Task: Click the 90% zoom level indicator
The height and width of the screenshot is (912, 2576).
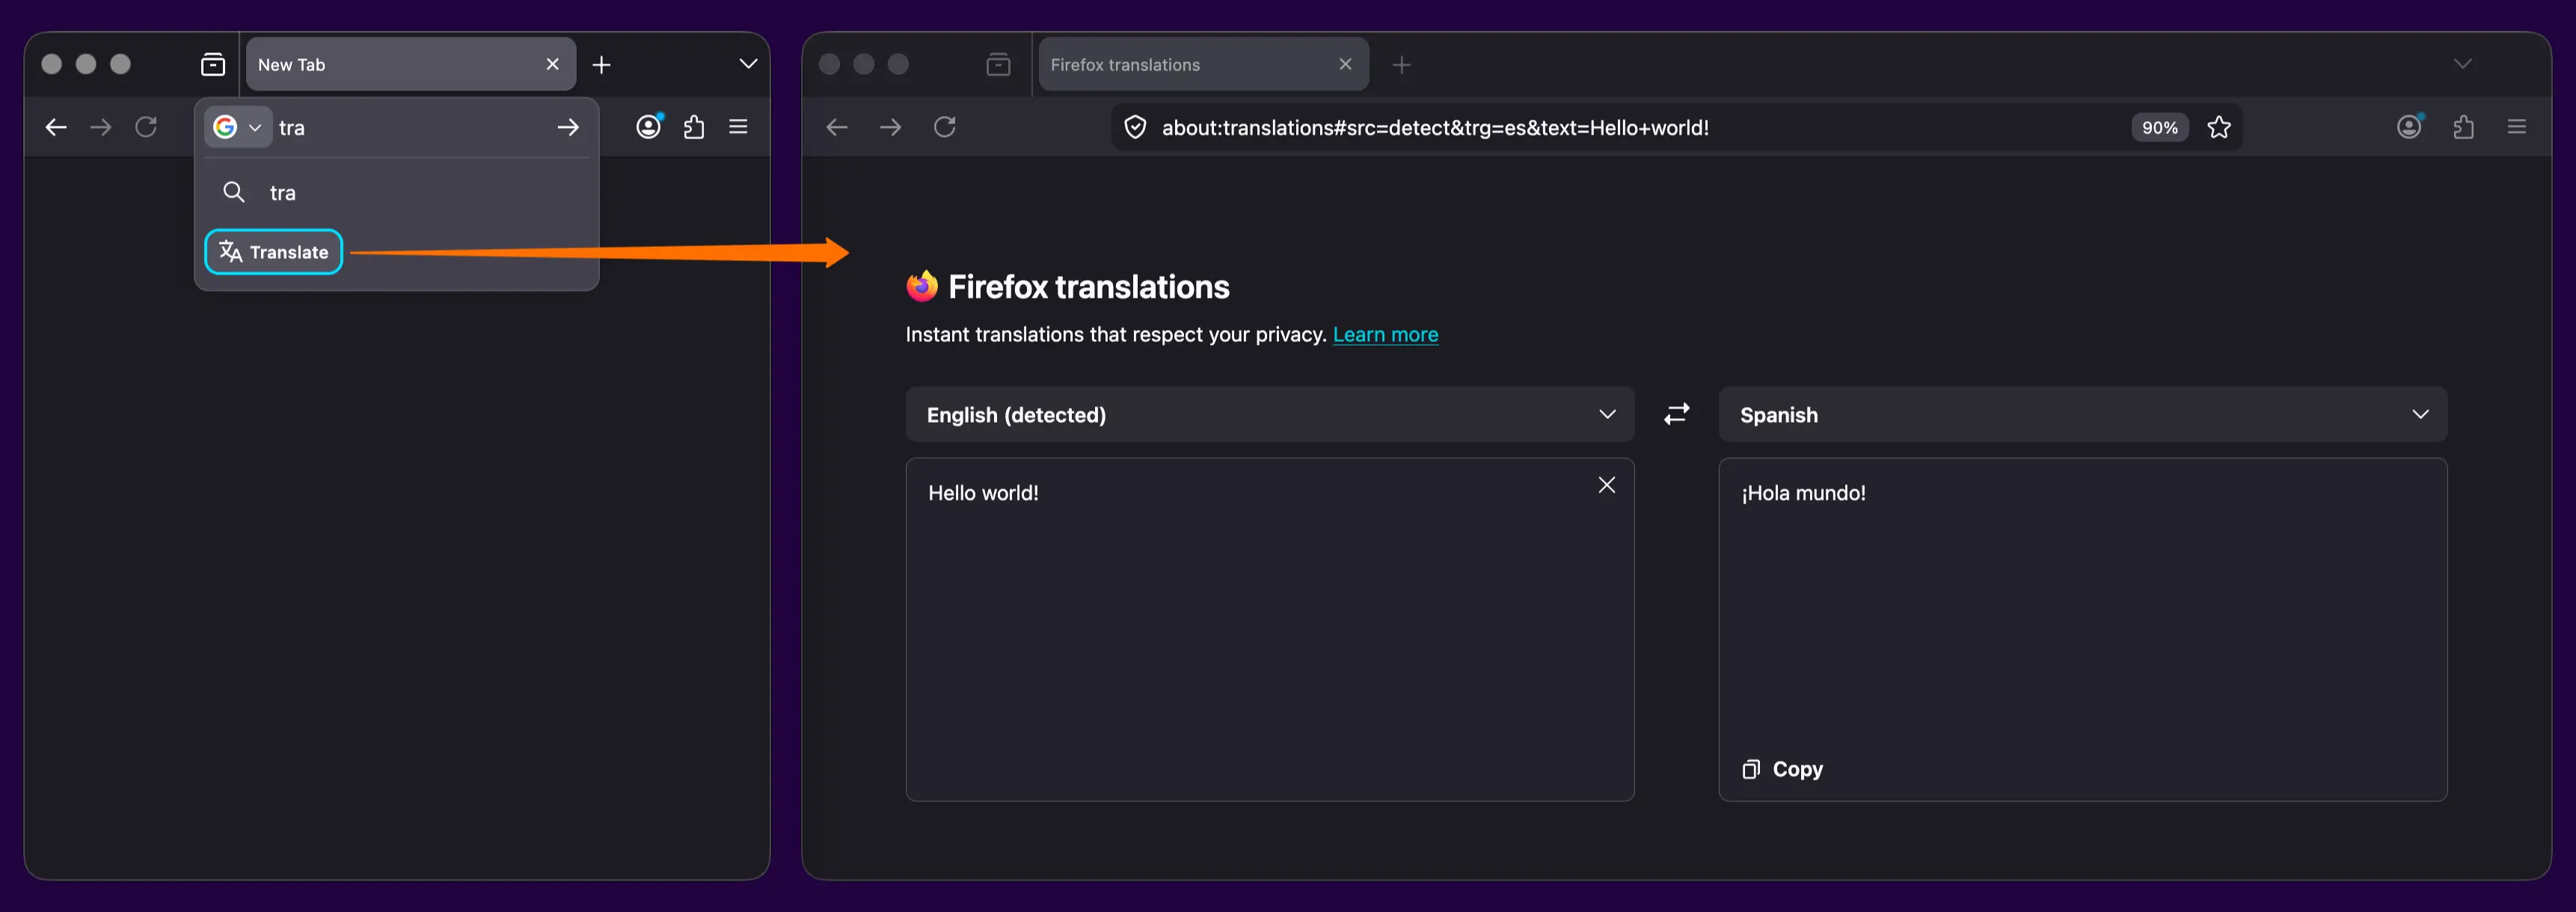Action: pyautogui.click(x=2159, y=127)
